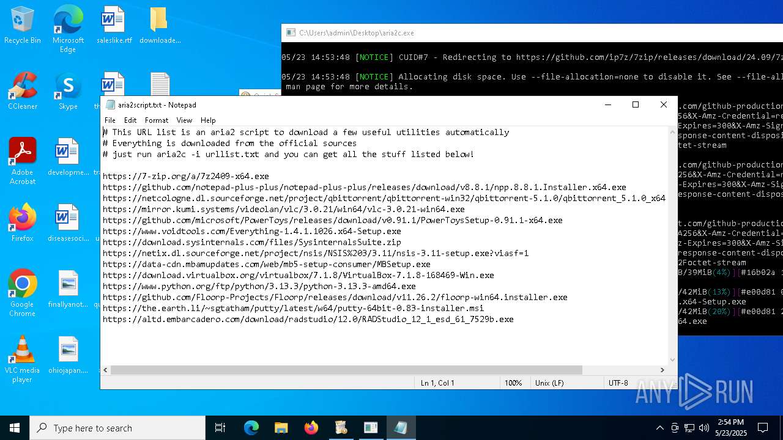783x440 pixels.
Task: Close the Notepad window
Action: coord(664,105)
